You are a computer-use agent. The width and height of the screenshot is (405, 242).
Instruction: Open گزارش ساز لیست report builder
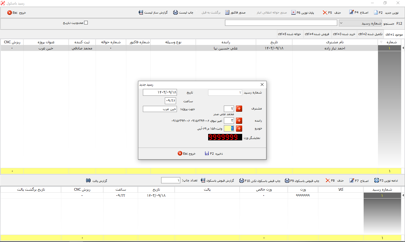pos(153,13)
